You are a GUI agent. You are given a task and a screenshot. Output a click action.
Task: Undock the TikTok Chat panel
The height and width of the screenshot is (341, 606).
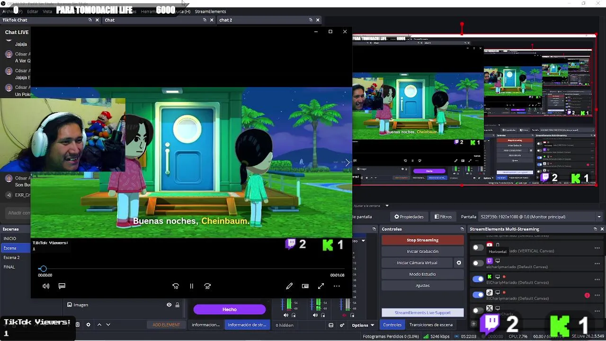tap(90, 20)
